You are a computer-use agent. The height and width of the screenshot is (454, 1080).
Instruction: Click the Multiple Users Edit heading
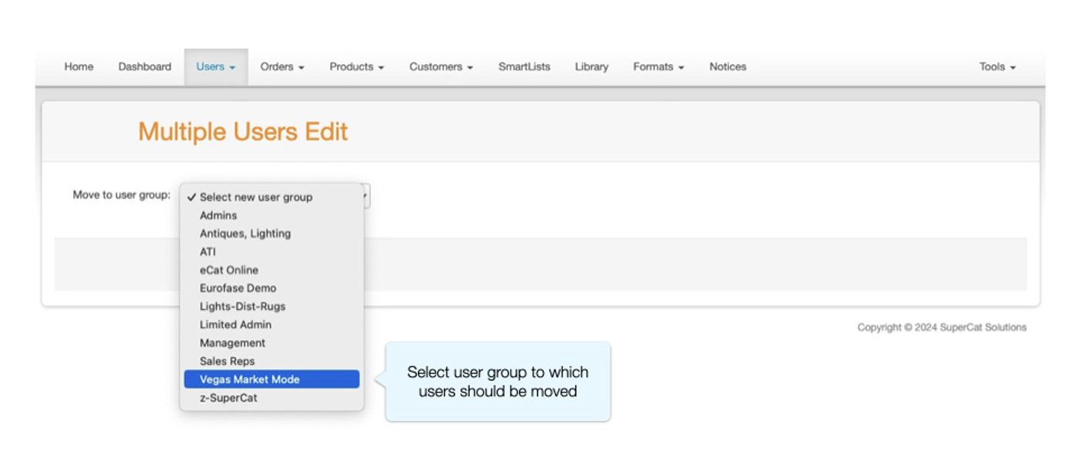(x=243, y=132)
